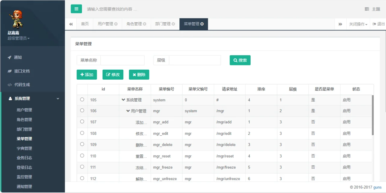Collapse the 系统管理 tree row
Image resolution: width=386 pixels, height=193 pixels.
(123, 100)
